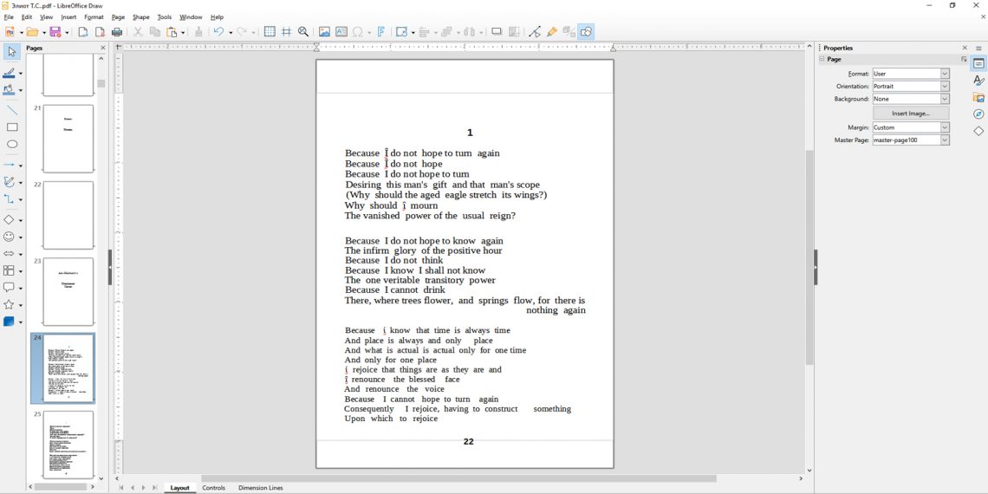
Task: Insert an image via toolbar icon
Action: 324,32
